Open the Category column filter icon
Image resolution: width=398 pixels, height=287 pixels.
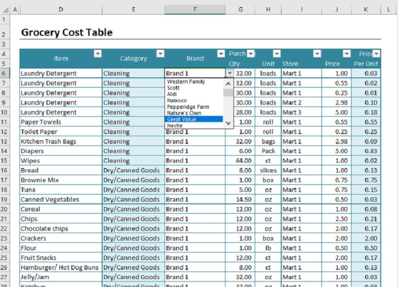[161, 54]
